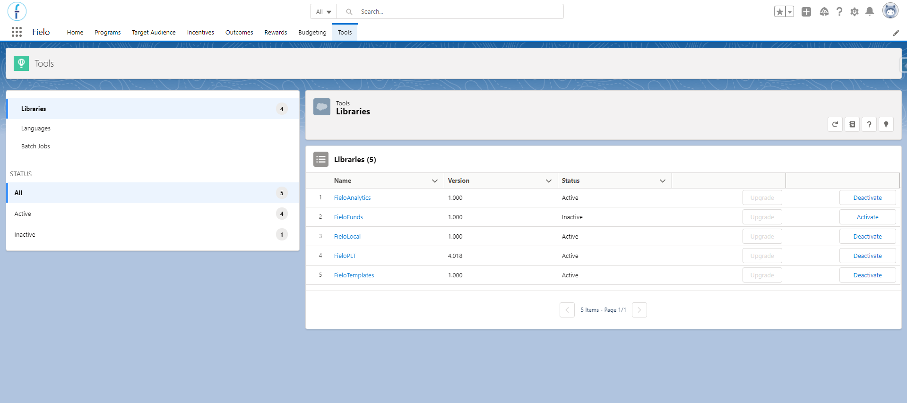The height and width of the screenshot is (403, 907).
Task: Filter by Active status
Action: pos(153,214)
